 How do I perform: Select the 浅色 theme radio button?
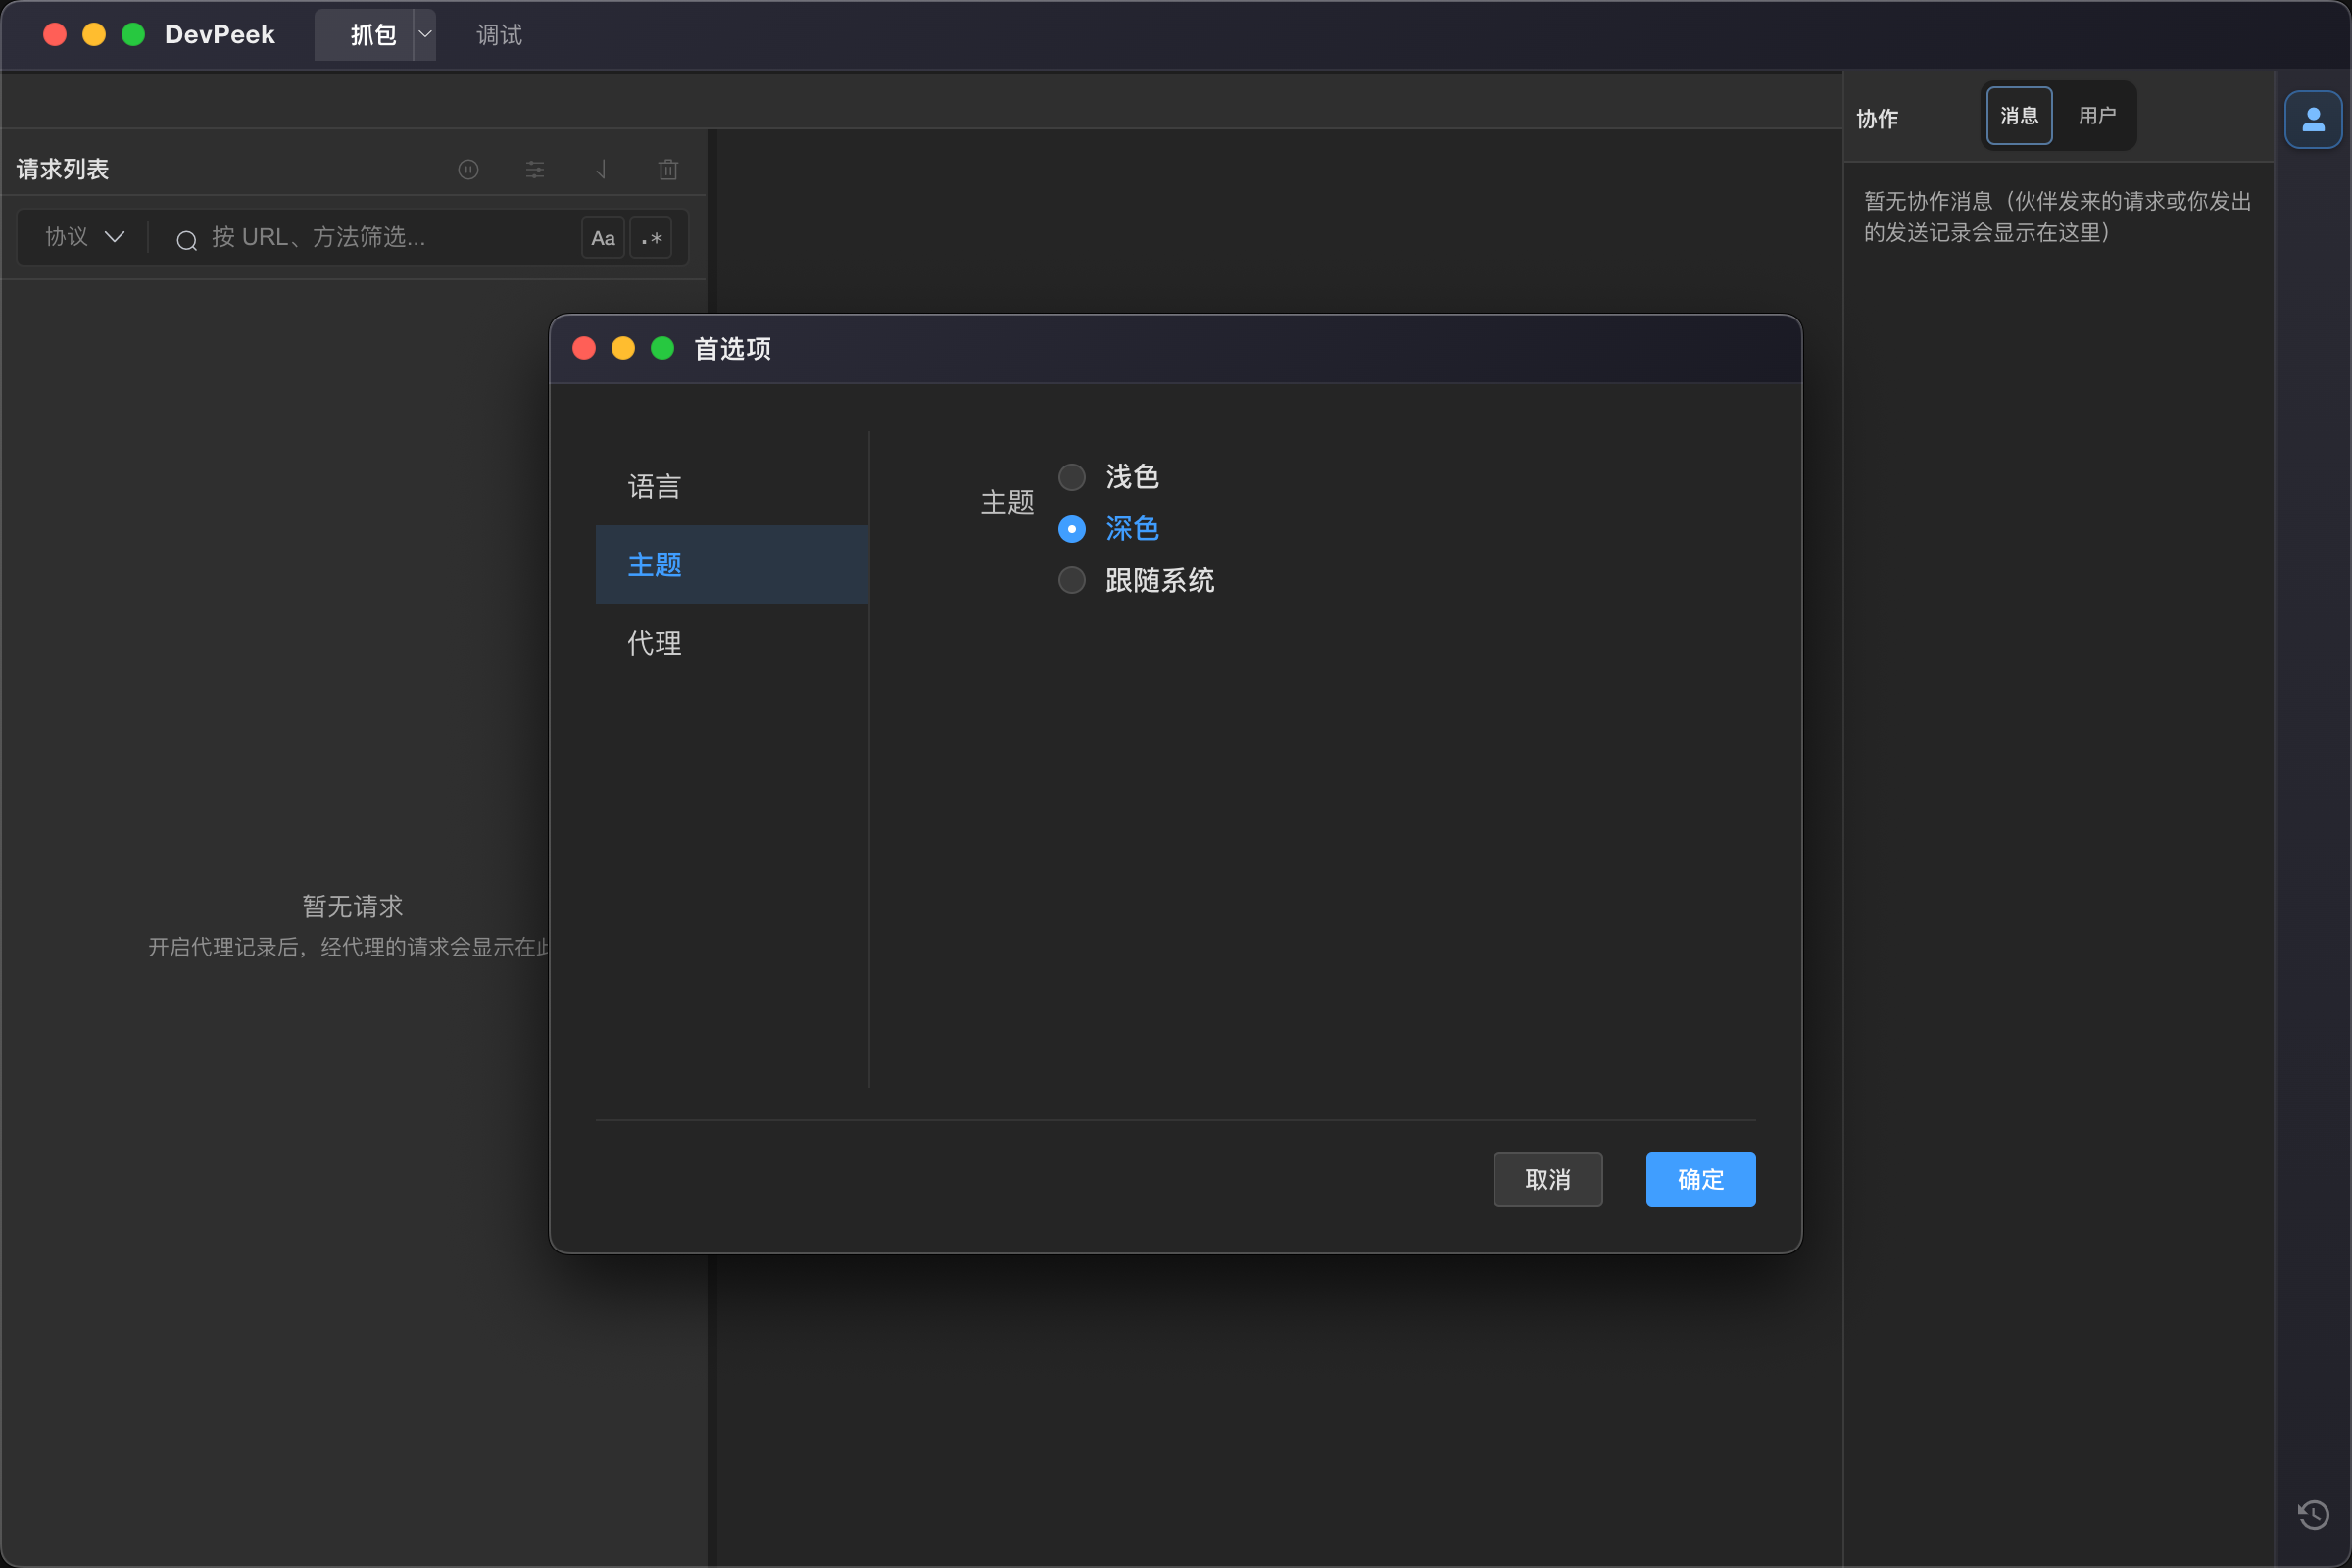pos(1072,477)
